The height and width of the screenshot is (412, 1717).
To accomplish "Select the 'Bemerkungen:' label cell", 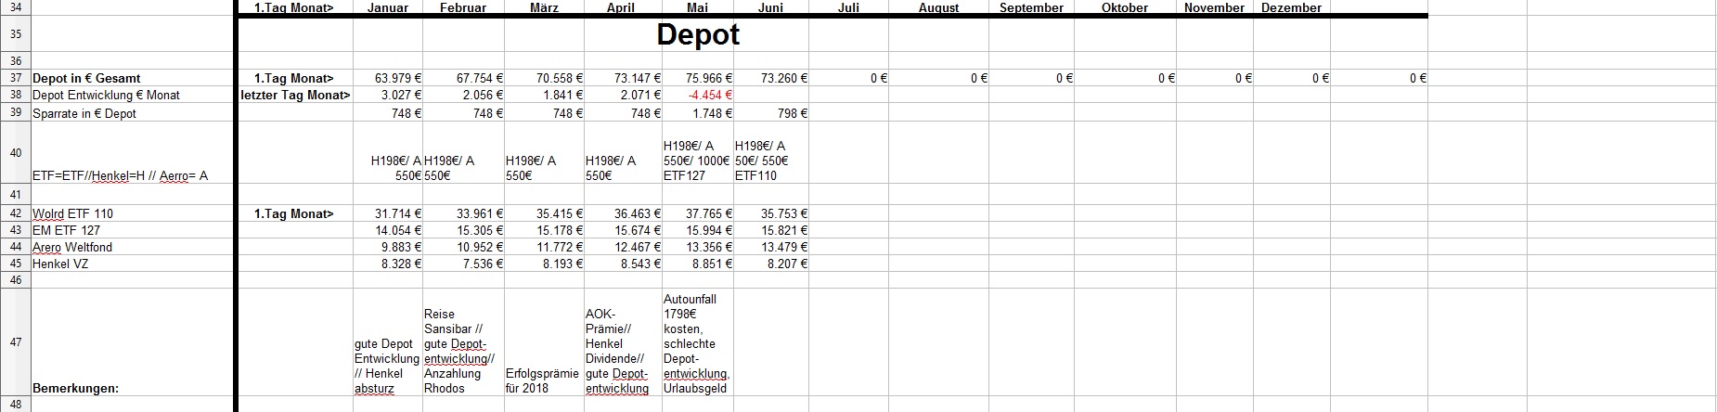I will [132, 342].
